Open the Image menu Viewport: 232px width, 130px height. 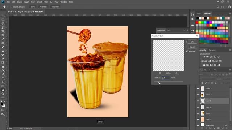(20, 2)
